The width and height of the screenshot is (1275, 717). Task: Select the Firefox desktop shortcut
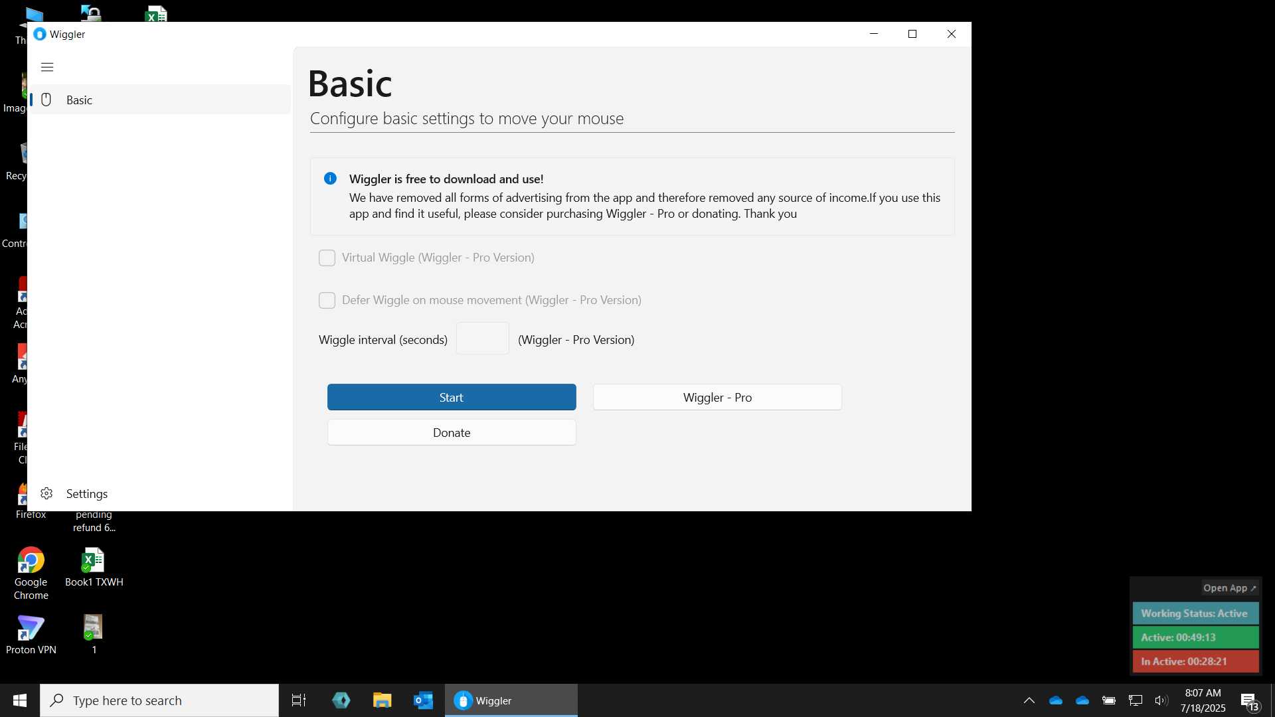pos(31,514)
